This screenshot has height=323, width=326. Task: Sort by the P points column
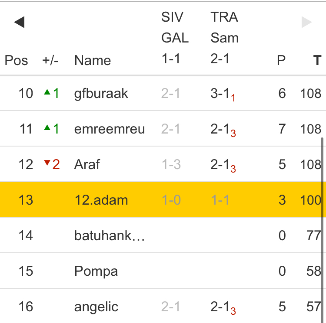pos(281,60)
